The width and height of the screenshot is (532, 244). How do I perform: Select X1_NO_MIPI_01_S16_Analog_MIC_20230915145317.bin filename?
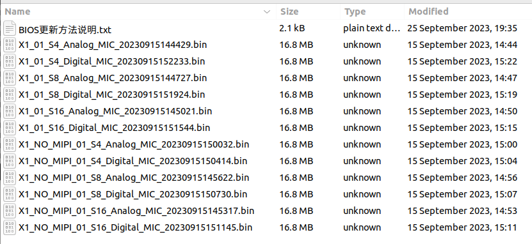coord(136,211)
